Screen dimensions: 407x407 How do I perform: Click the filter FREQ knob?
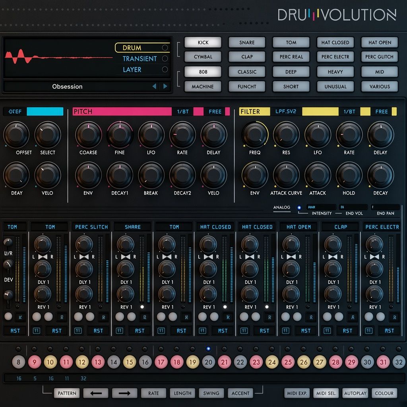(x=255, y=135)
